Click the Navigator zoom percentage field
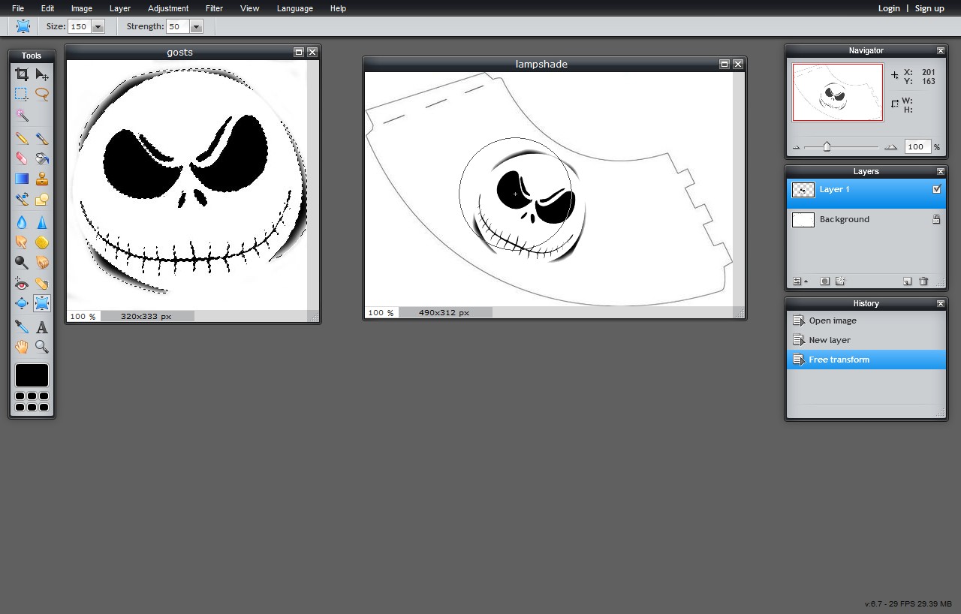The height and width of the screenshot is (614, 961). point(917,147)
